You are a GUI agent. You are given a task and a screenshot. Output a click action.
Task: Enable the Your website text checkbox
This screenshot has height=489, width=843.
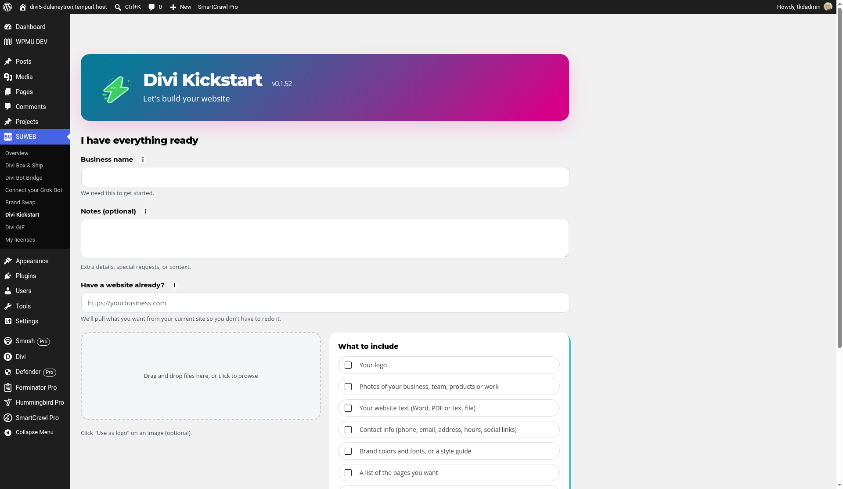tap(348, 408)
